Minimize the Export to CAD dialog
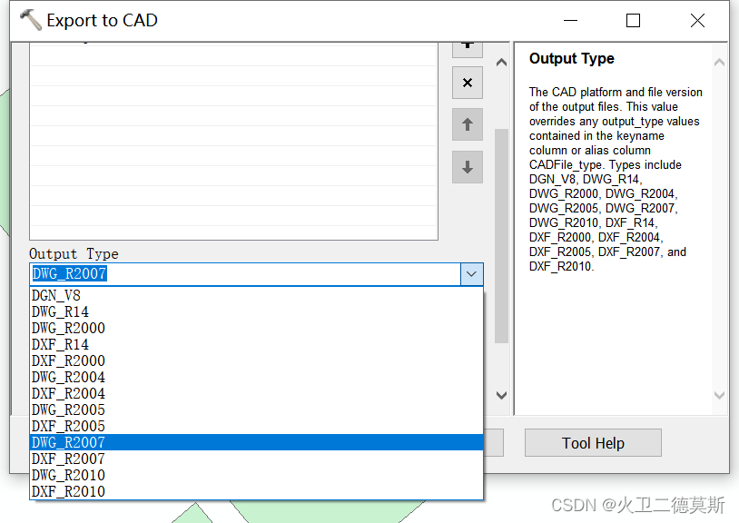Image resolution: width=739 pixels, height=523 pixels. pyautogui.click(x=570, y=20)
